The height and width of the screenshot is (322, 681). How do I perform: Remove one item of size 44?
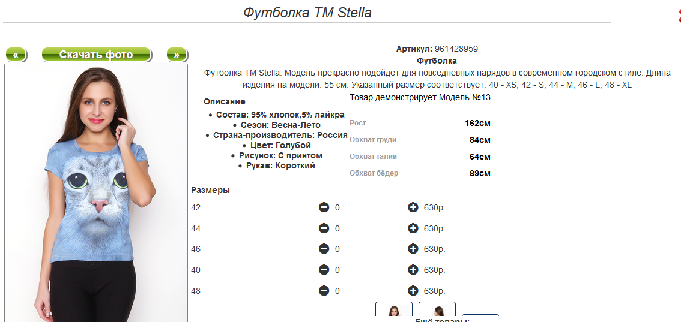click(324, 228)
